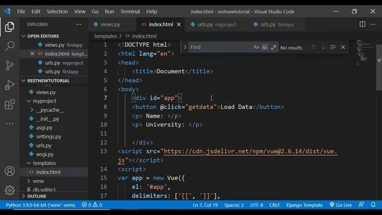
Task: Change end of line sequence CRLF
Action: [275, 205]
